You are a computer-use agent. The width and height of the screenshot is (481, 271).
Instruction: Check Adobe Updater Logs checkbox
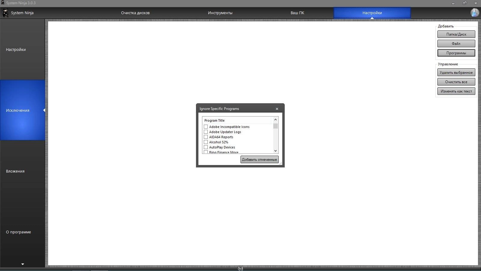click(x=206, y=132)
